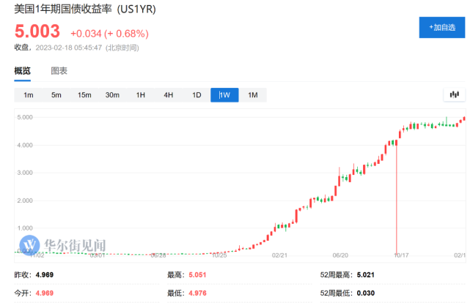Screen dimensions: 470x303
Task: Switch to the 4H interval
Action: [x=168, y=95]
